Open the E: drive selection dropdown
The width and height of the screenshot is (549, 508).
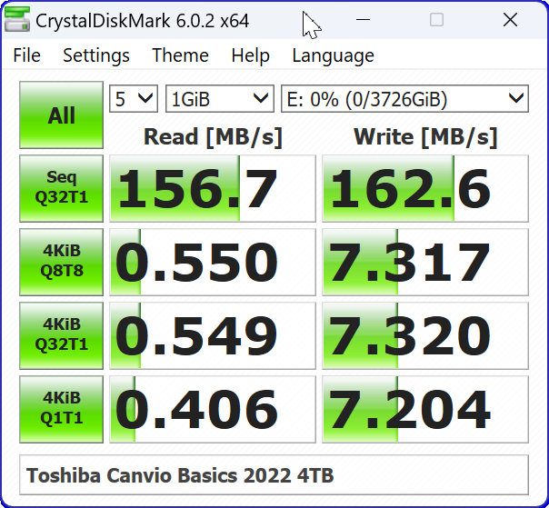(x=404, y=99)
